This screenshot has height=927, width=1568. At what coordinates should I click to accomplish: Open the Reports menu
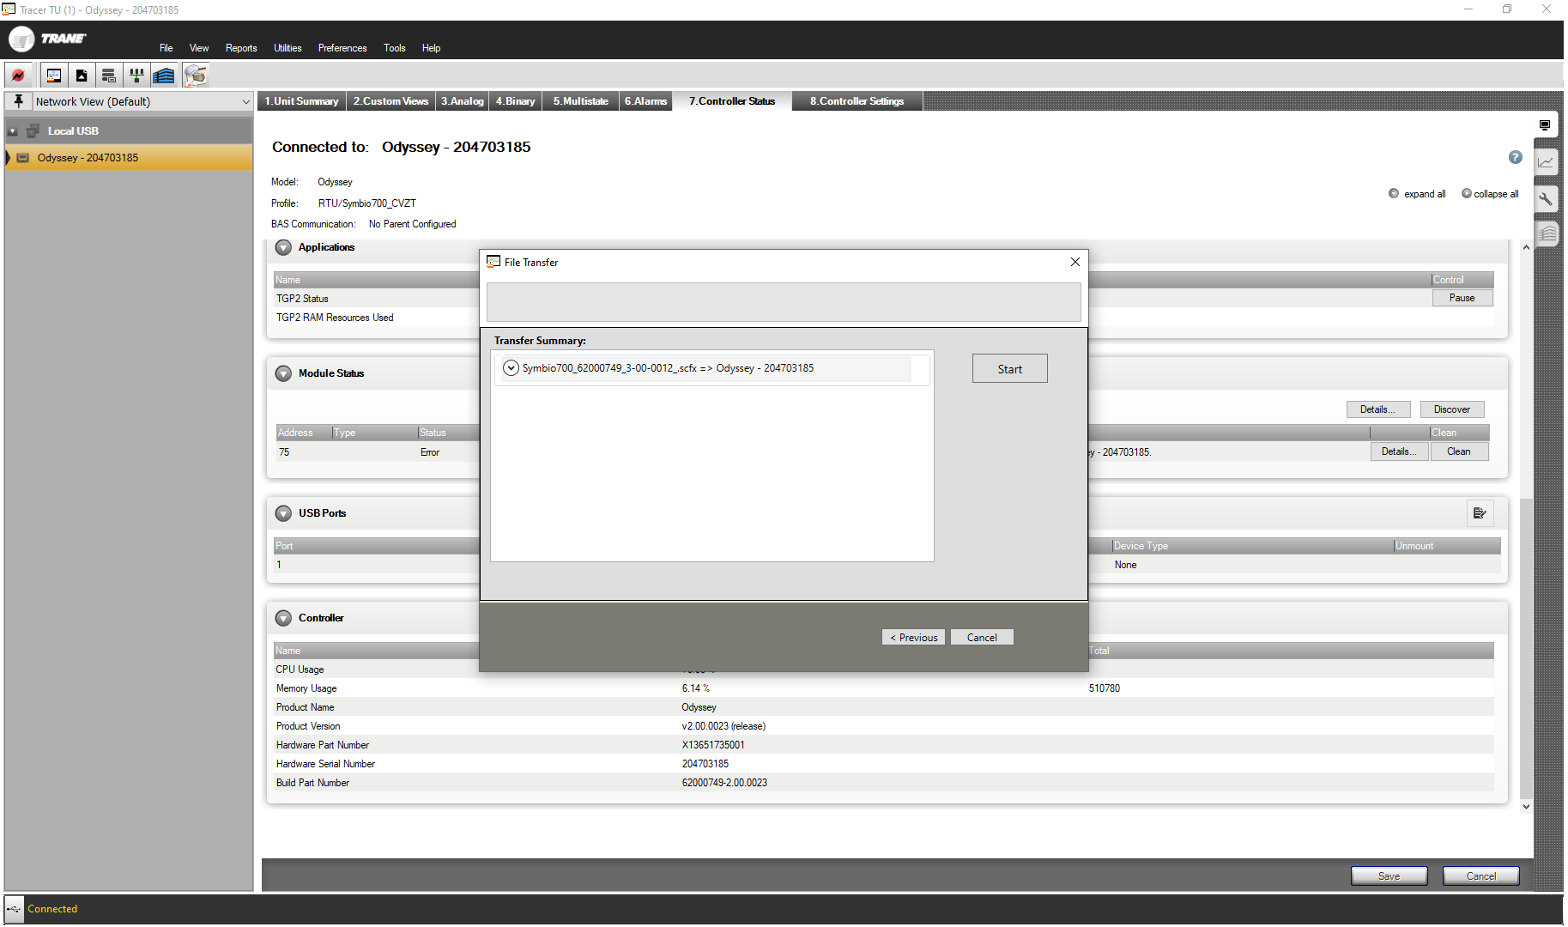pos(241,48)
